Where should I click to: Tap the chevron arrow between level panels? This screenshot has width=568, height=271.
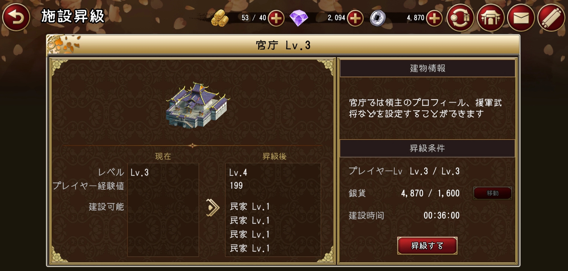click(x=212, y=207)
